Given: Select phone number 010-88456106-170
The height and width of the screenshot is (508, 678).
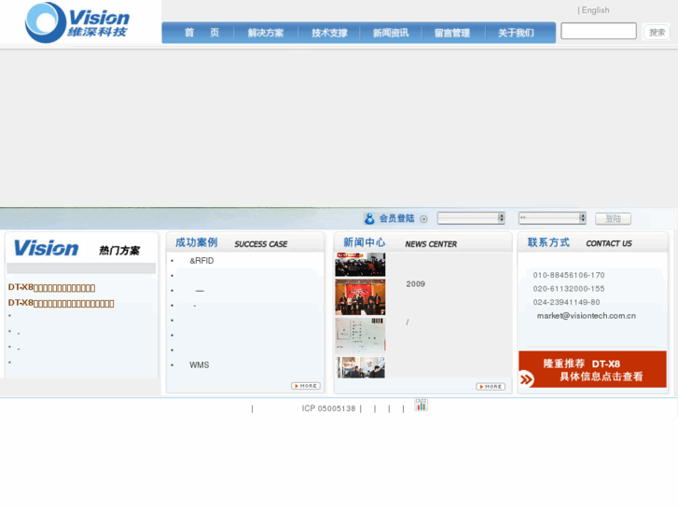Looking at the screenshot, I should pos(569,275).
